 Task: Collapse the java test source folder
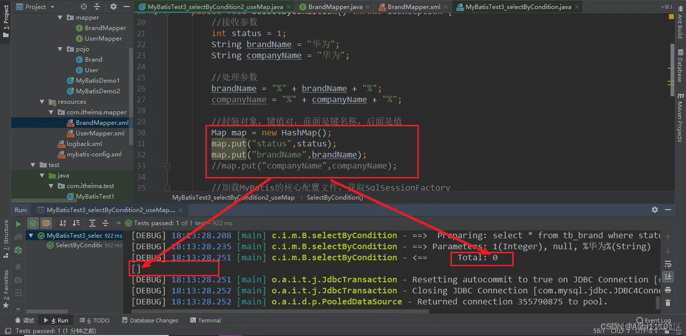point(43,176)
